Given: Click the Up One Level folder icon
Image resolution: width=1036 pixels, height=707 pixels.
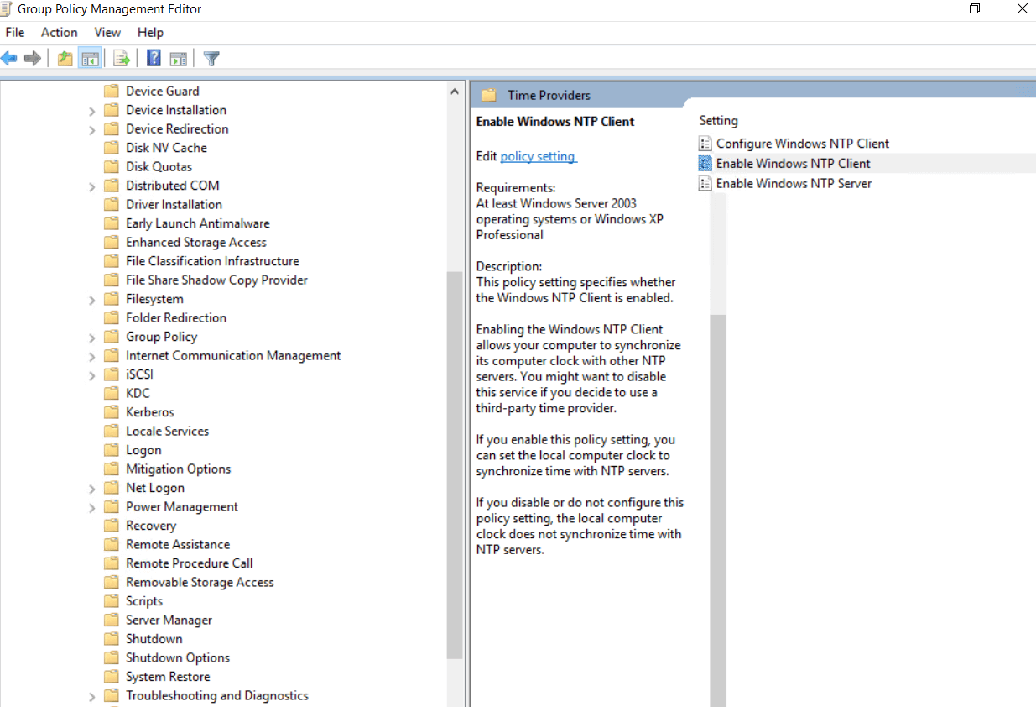Looking at the screenshot, I should [x=65, y=58].
